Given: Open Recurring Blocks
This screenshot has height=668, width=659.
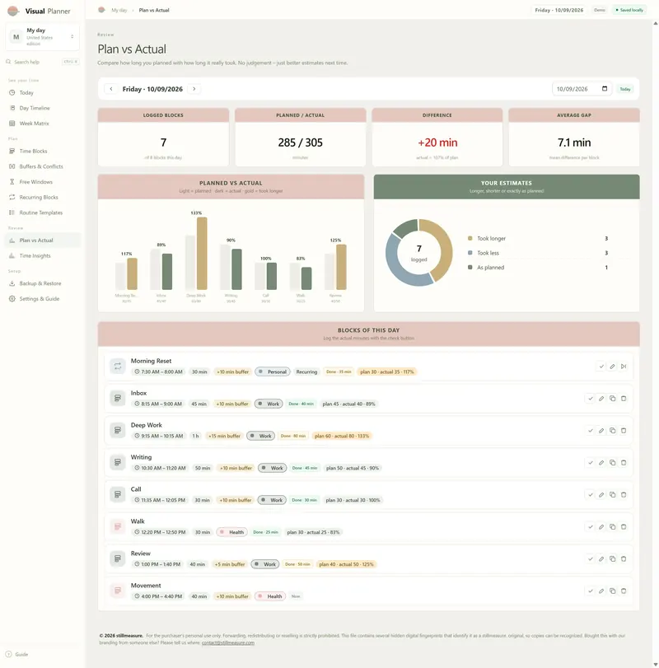Looking at the screenshot, I should point(42,197).
